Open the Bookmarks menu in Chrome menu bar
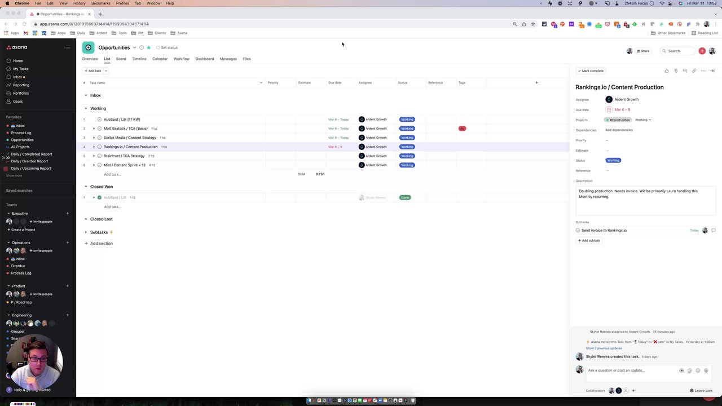Viewport: 722px width, 406px height. 101,3
